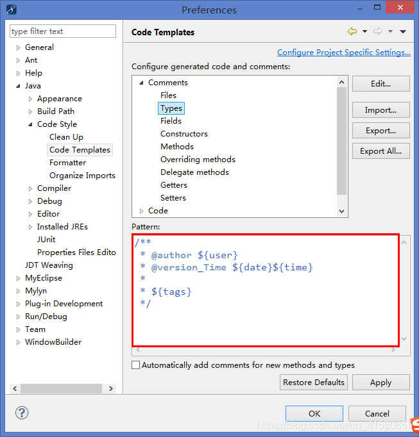This screenshot has width=419, height=437.
Task: Click template list scrollbar down arrow
Action: coord(341,211)
